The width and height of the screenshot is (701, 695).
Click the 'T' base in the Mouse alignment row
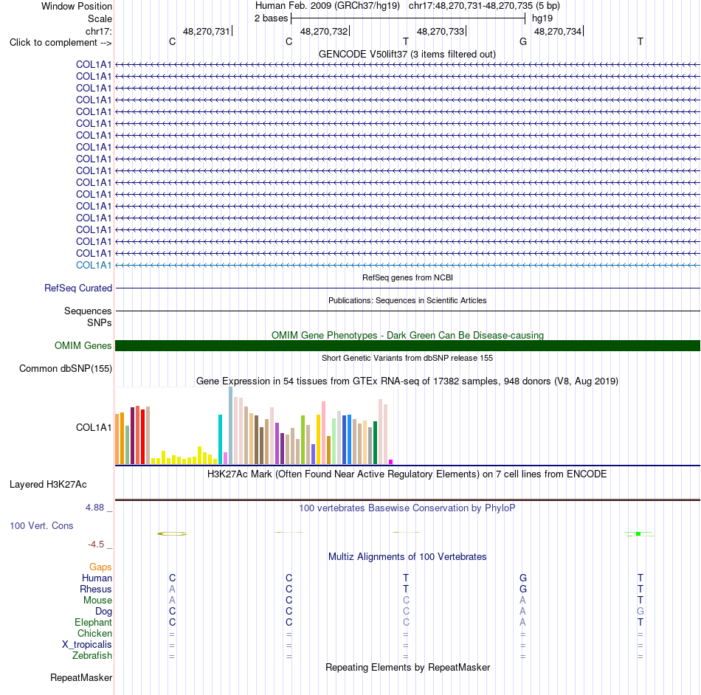[x=640, y=601]
